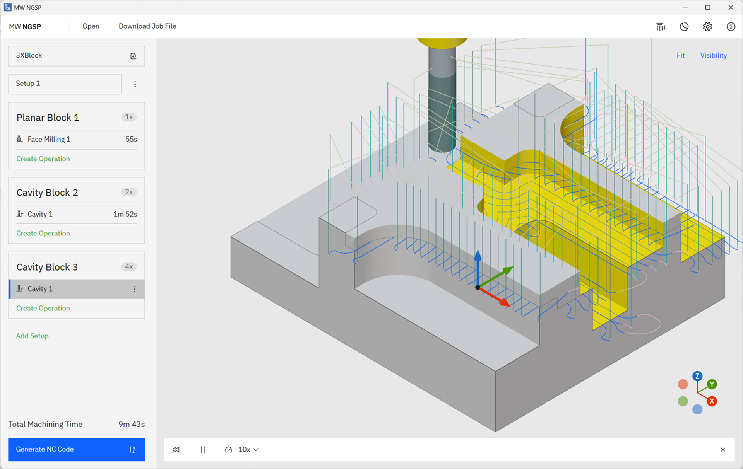This screenshot has height=469, width=743.
Task: Close the simulation playback bar
Action: (723, 450)
